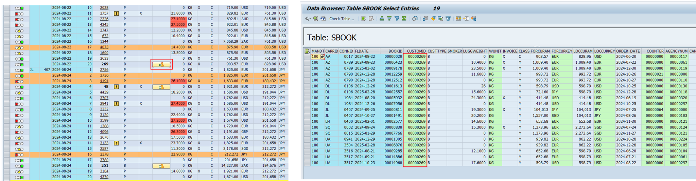Select the row selector for customer 2028 row
Viewport: 696px width, 181px height.
click(7, 8)
